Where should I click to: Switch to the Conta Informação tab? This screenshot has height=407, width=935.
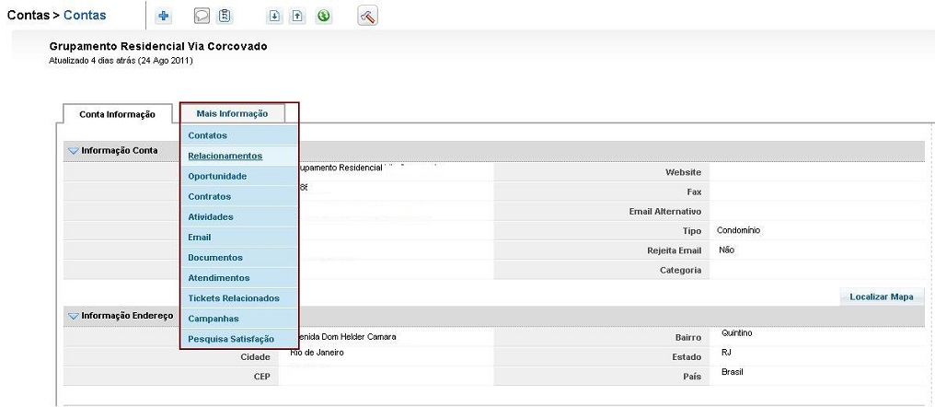pyautogui.click(x=117, y=114)
